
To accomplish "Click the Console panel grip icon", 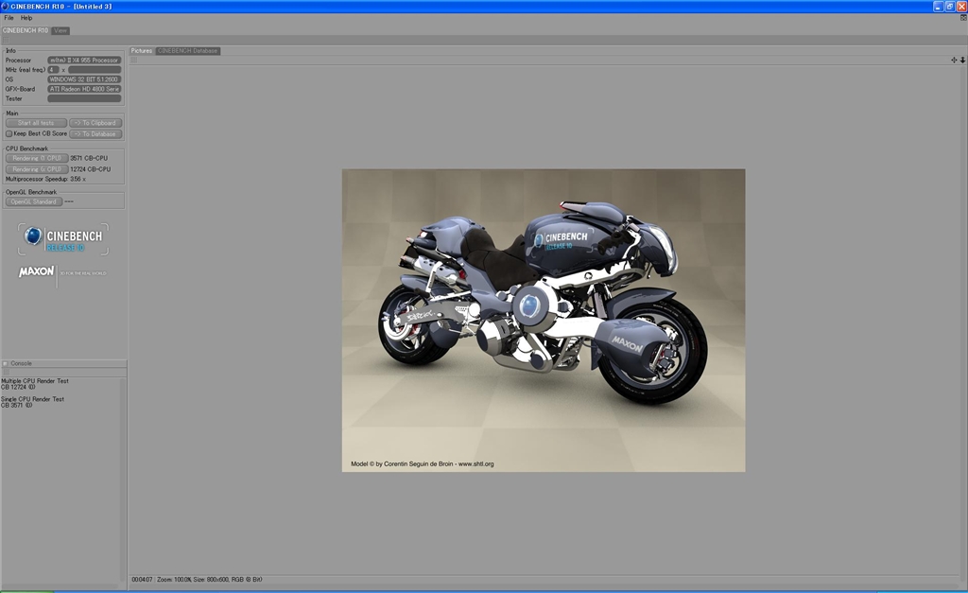I will click(x=5, y=363).
